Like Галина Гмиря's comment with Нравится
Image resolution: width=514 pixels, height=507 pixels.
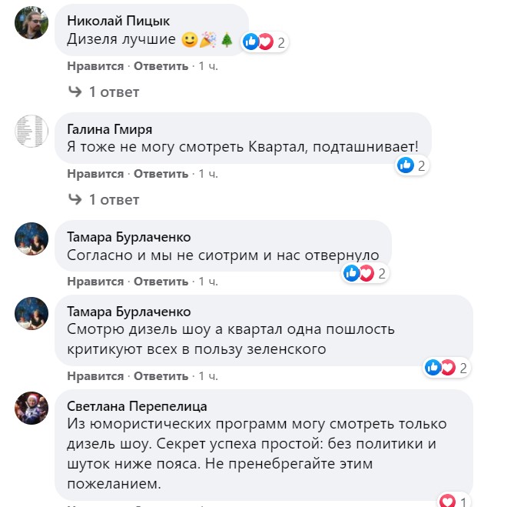(x=95, y=174)
